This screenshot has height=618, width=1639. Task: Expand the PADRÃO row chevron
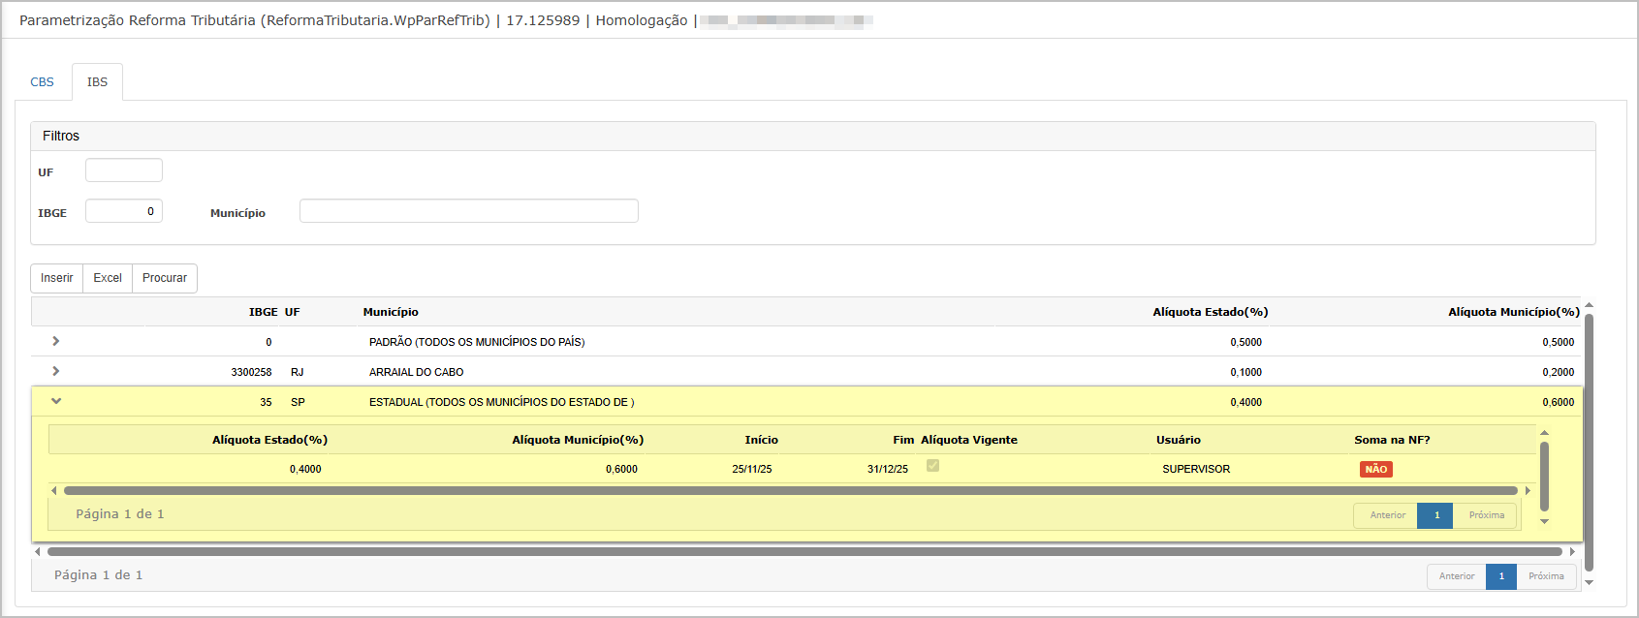56,341
